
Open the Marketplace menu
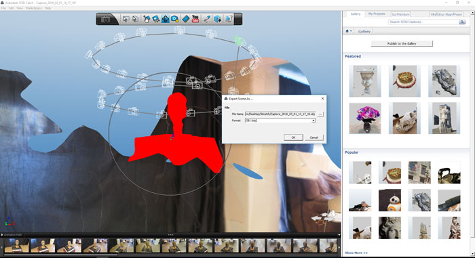(34, 8)
